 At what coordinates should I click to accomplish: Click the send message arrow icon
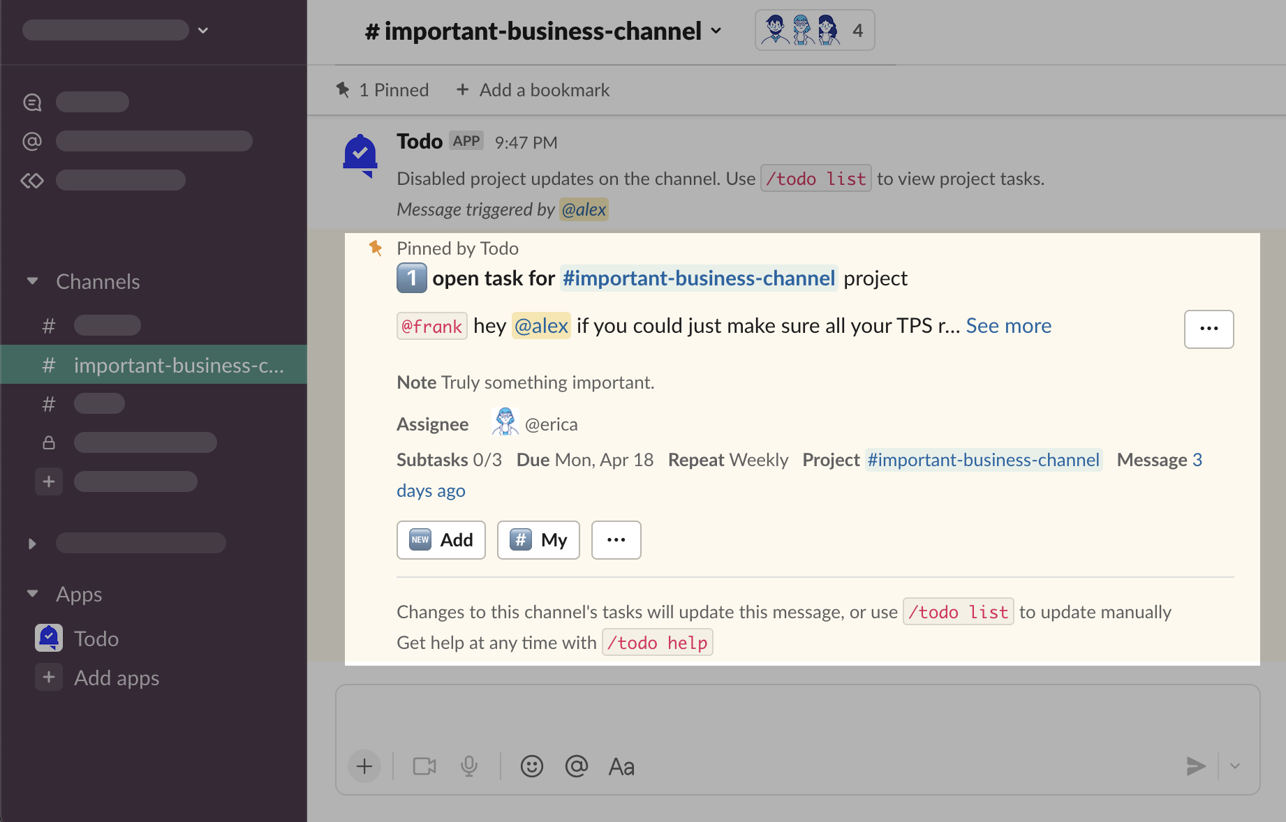tap(1195, 766)
